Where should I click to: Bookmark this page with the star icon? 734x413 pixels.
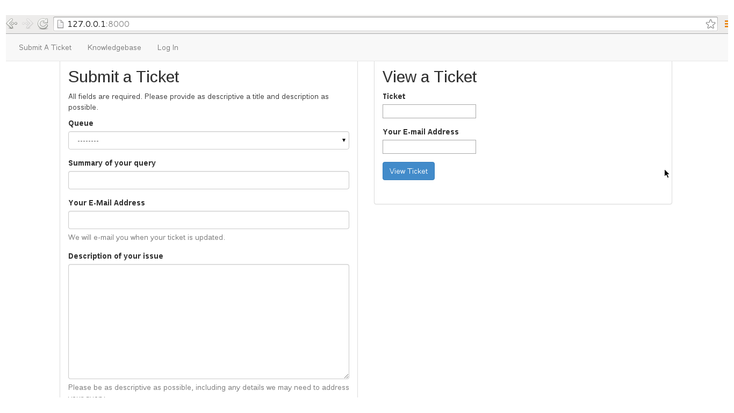point(710,24)
